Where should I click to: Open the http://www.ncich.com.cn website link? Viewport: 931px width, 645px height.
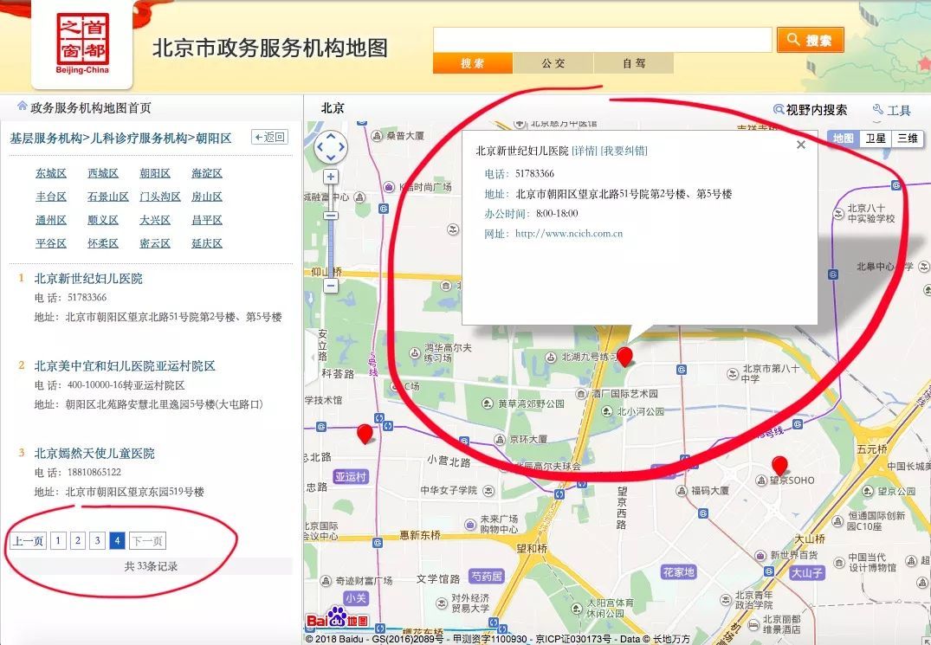[569, 233]
